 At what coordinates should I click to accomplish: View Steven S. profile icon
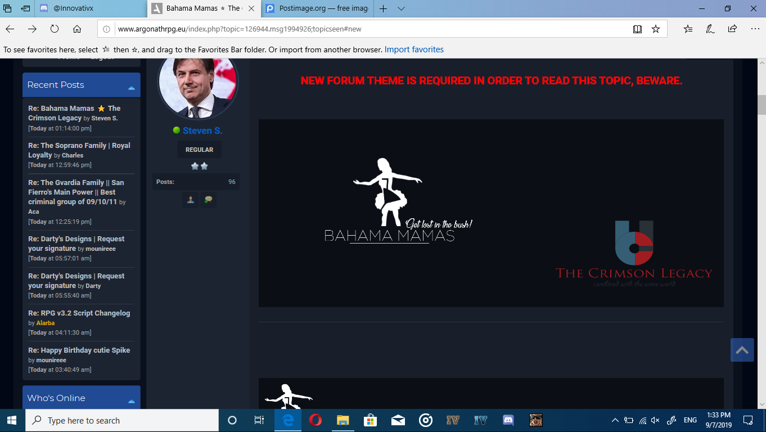pyautogui.click(x=191, y=200)
